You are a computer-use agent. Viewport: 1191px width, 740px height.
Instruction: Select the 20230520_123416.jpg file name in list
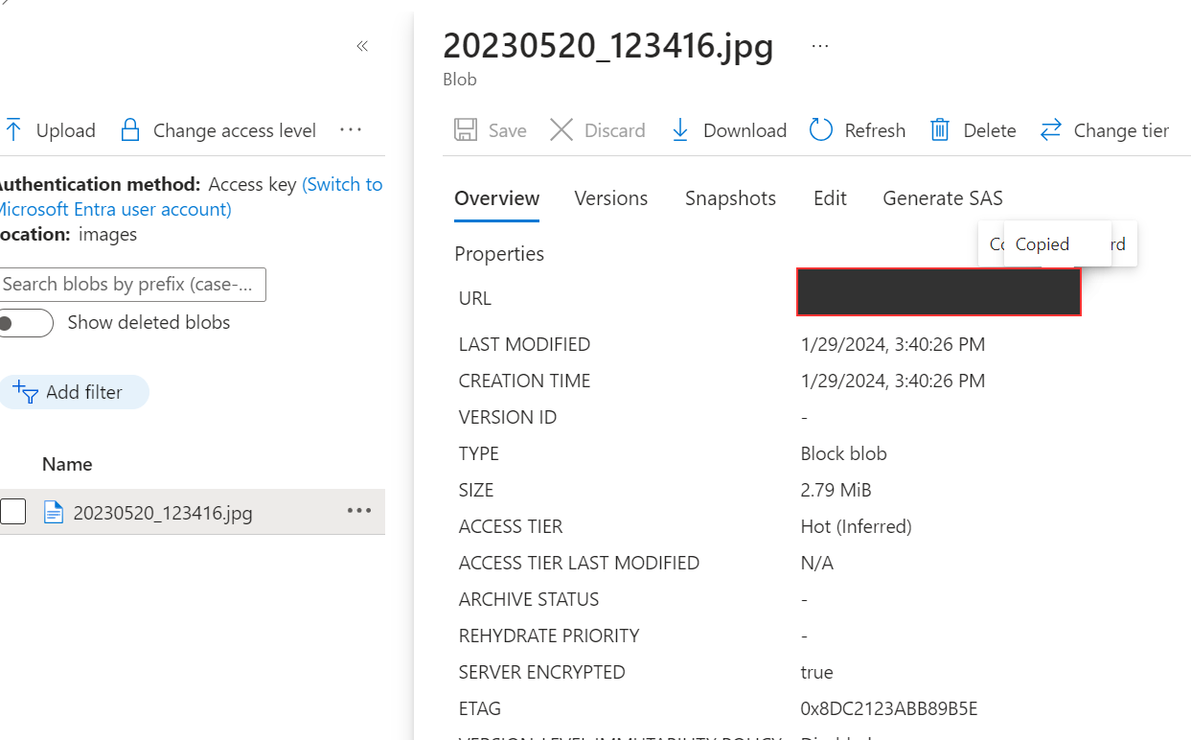[x=163, y=513]
